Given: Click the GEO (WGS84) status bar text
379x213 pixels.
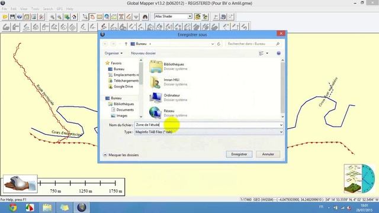Looking at the screenshot, I should point(288,200).
